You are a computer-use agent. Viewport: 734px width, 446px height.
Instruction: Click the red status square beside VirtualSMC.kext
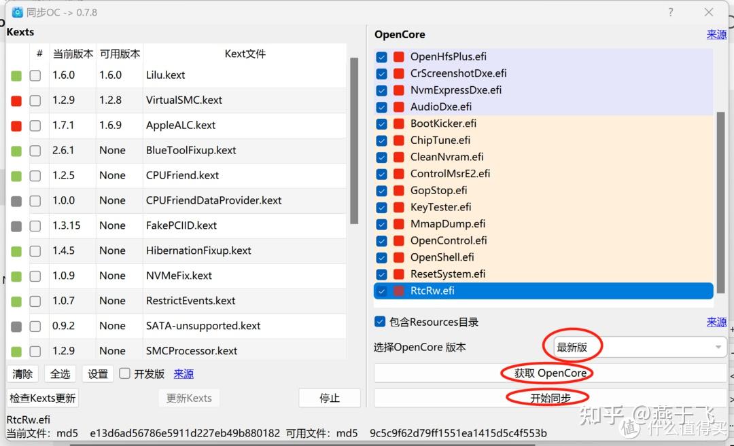coord(16,101)
